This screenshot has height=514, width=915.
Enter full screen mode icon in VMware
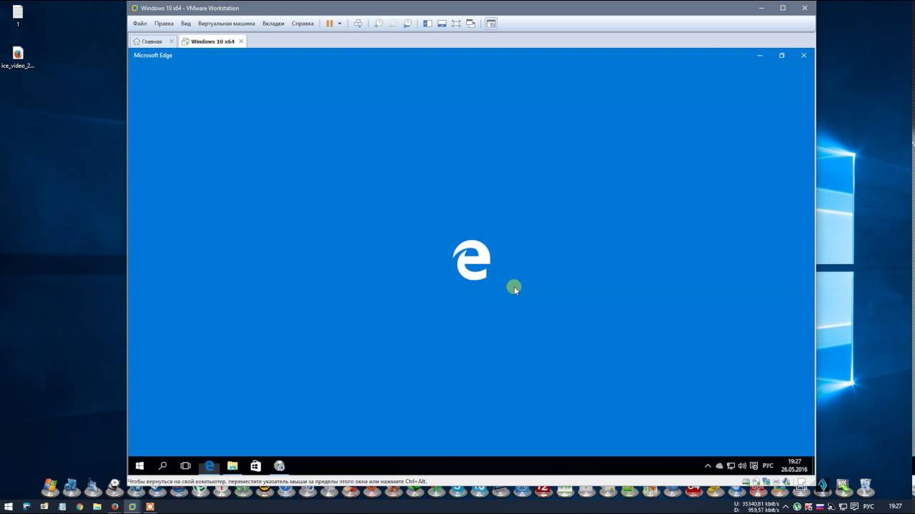coord(456,24)
